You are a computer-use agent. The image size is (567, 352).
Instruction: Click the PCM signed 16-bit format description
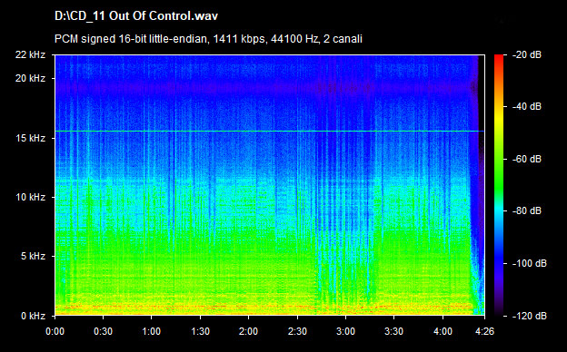coord(208,39)
